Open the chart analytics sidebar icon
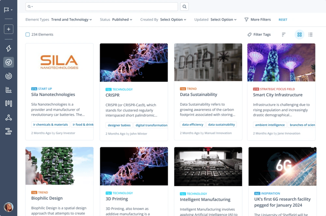 pos(9,90)
